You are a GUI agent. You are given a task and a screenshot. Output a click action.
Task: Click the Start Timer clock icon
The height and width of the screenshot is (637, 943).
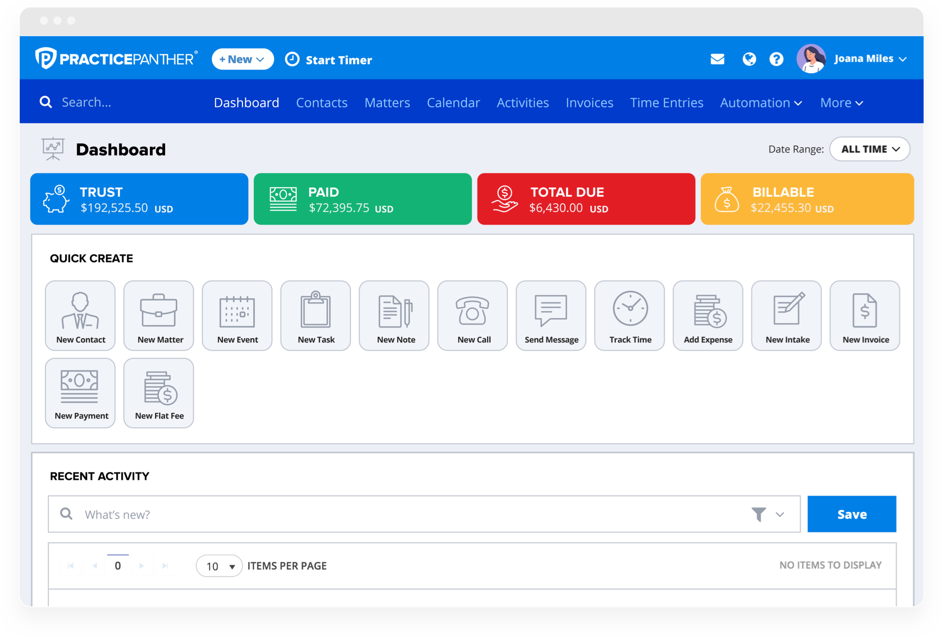292,59
